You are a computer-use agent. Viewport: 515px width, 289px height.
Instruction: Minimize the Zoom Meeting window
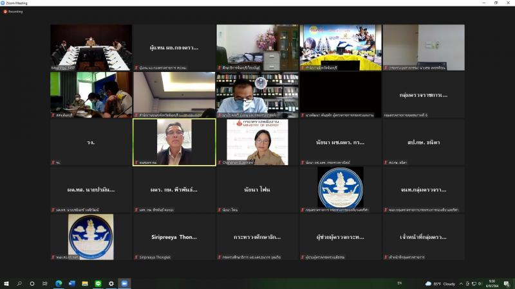(x=484, y=3)
